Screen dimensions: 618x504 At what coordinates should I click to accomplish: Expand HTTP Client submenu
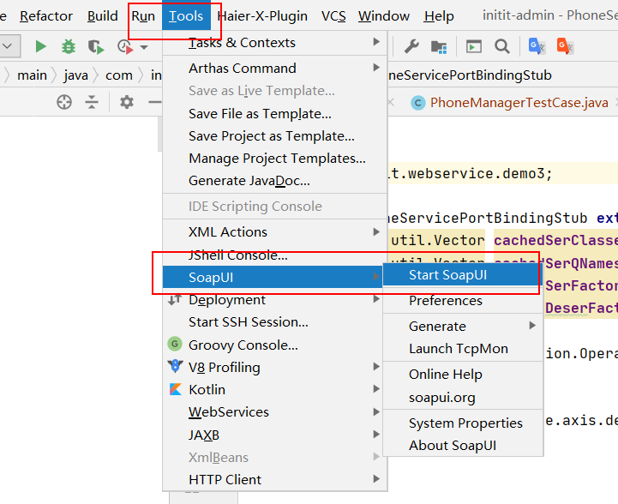click(274, 479)
